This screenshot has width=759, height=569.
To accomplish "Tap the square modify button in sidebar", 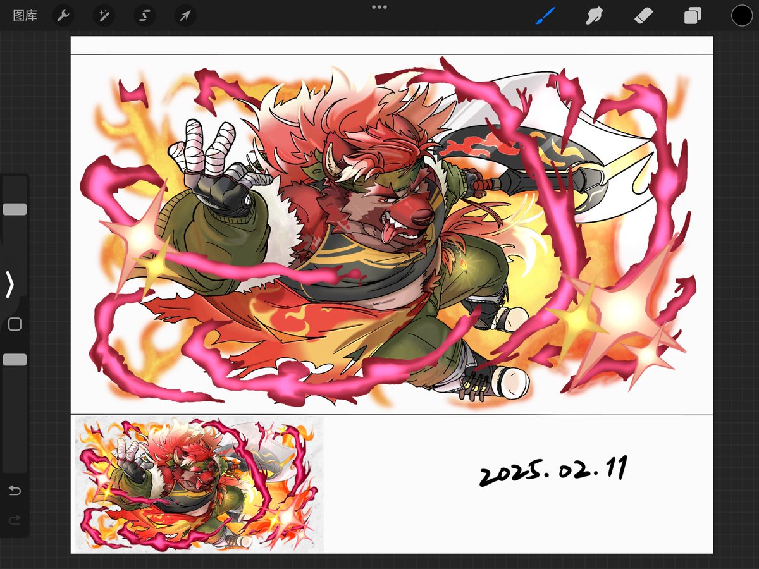I will 15,324.
